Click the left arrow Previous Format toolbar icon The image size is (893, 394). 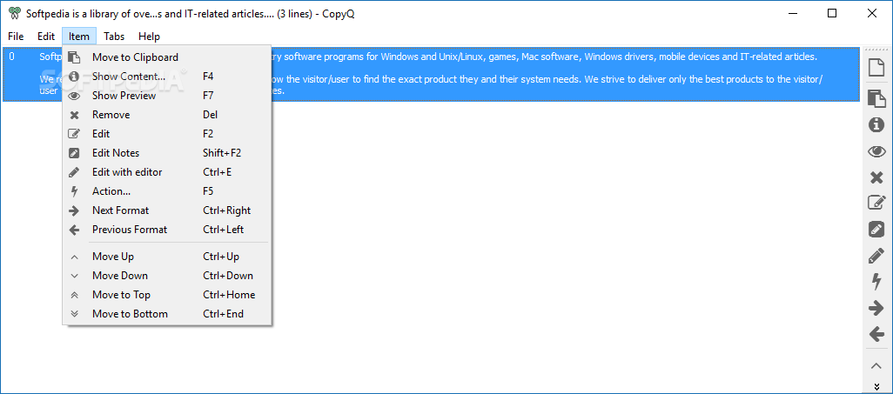[x=876, y=334]
